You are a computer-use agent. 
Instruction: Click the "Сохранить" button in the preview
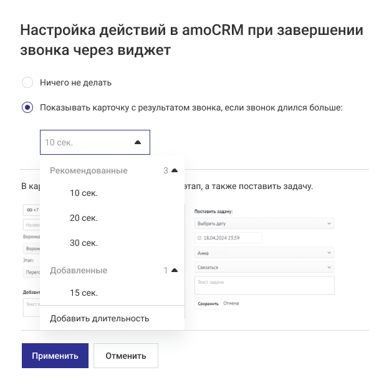tap(208, 303)
